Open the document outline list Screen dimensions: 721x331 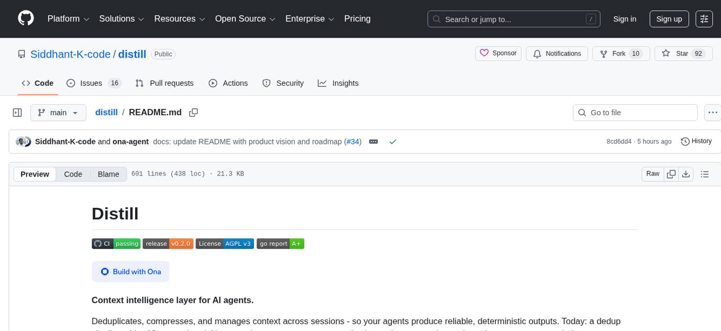[705, 174]
